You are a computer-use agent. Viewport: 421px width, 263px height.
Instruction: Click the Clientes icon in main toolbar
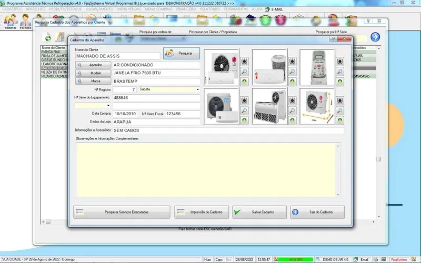pos(10,22)
